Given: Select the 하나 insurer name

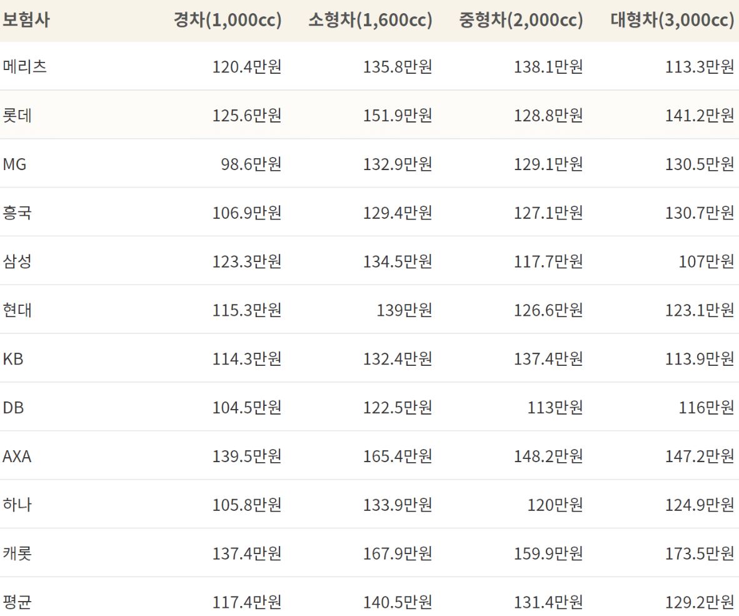Looking at the screenshot, I should click(18, 505).
